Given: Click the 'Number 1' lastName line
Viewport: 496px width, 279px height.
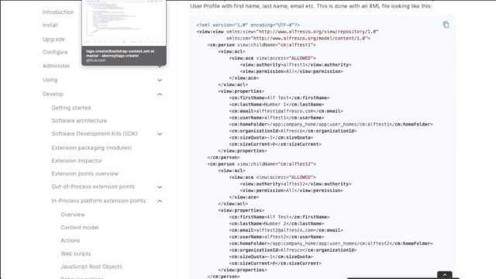Looking at the screenshot, I should (x=277, y=105).
